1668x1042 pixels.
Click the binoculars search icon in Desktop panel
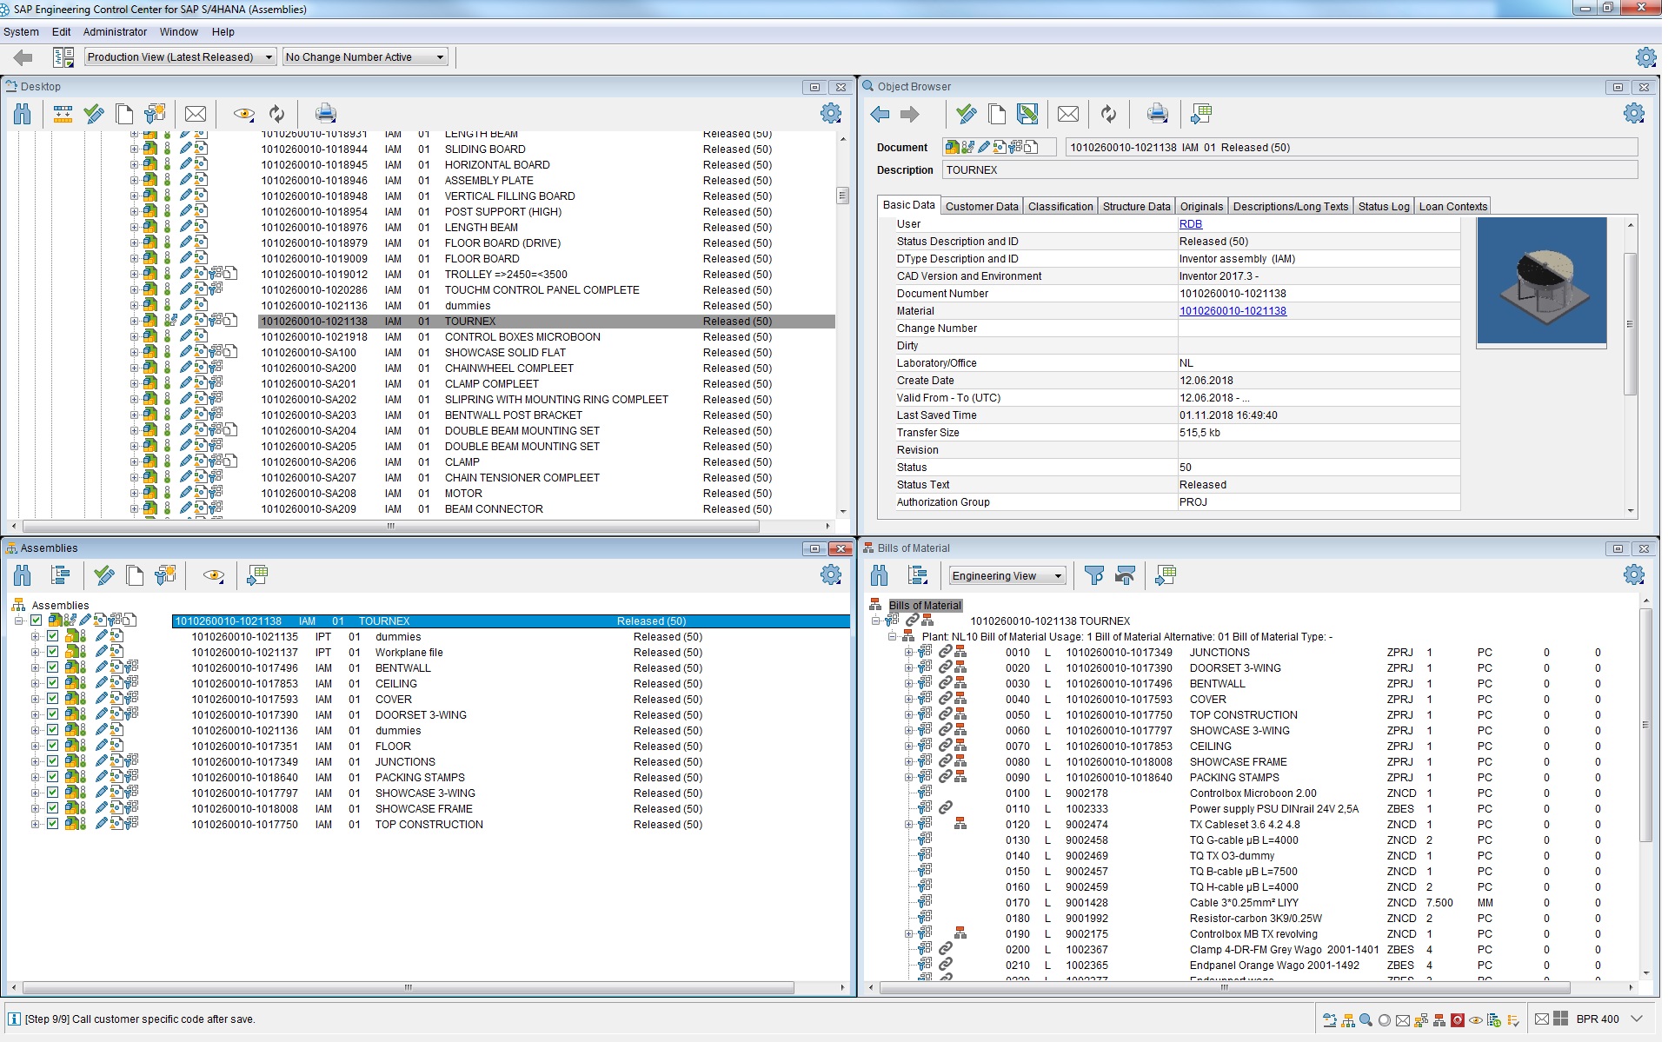pyautogui.click(x=23, y=114)
